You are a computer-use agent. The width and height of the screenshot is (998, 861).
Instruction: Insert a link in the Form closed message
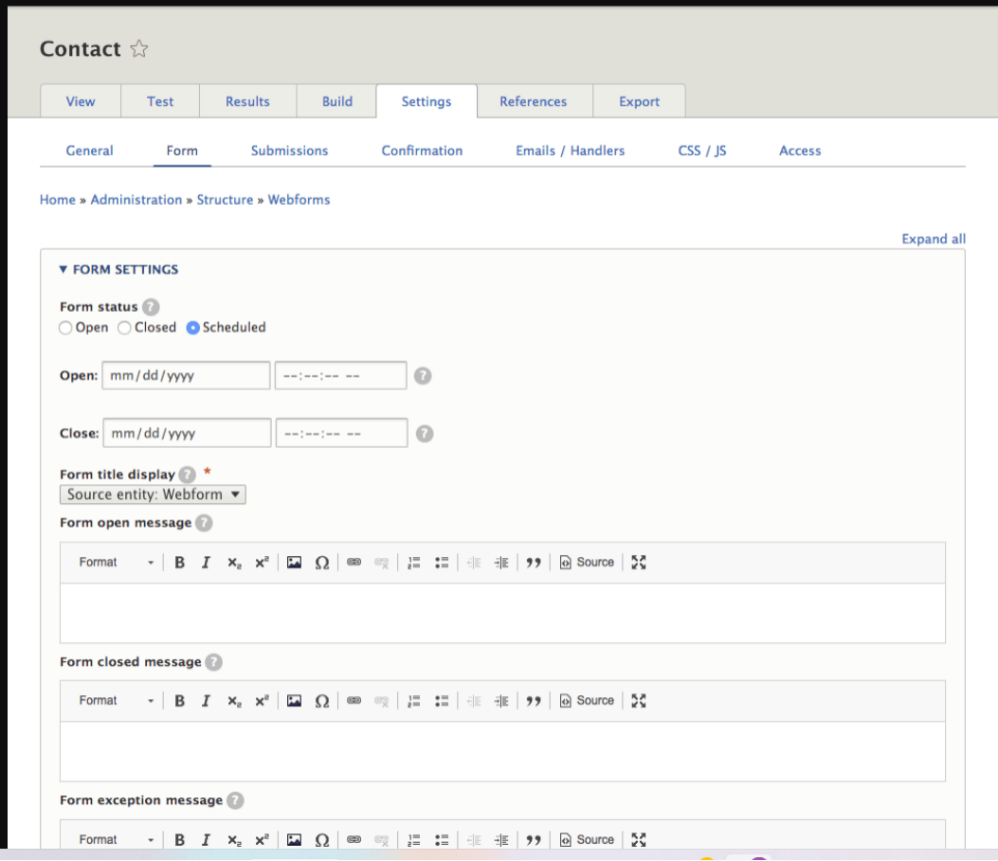354,700
